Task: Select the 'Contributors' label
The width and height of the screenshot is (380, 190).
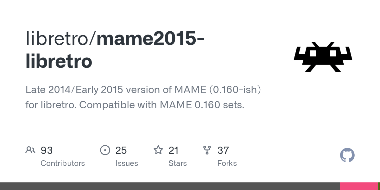Action: point(63,163)
